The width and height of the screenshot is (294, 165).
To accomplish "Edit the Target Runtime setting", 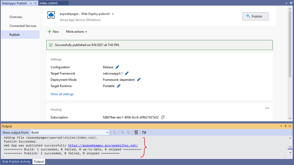I will coord(119,86).
